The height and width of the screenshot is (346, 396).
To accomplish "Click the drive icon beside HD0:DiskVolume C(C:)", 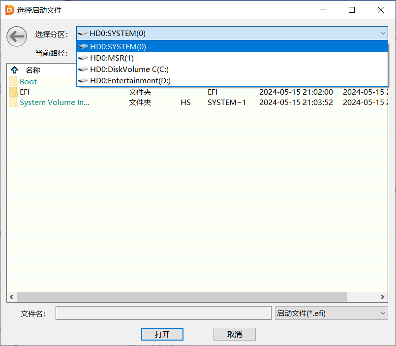I will [83, 69].
